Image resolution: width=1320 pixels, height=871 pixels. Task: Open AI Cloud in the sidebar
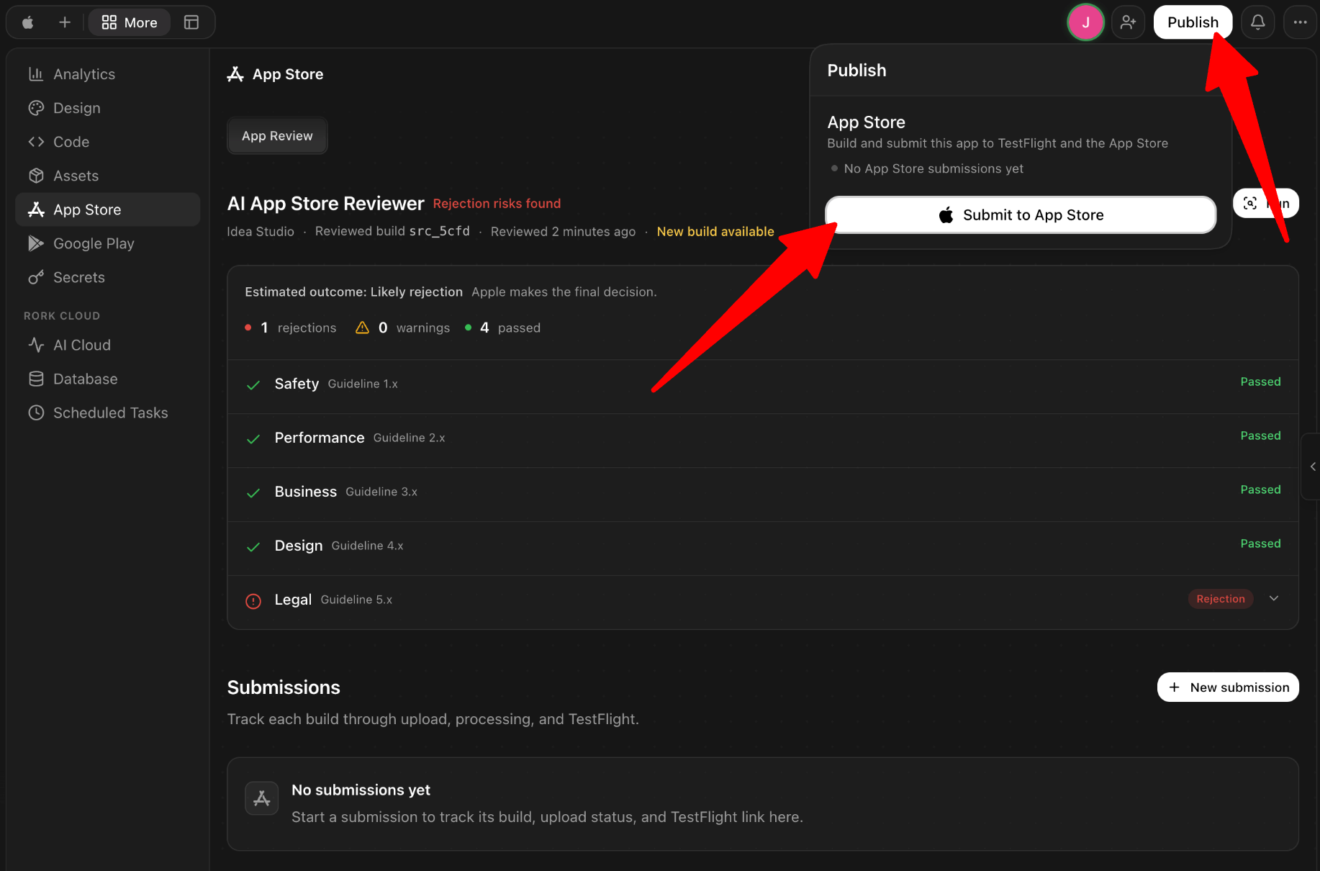tap(107, 345)
